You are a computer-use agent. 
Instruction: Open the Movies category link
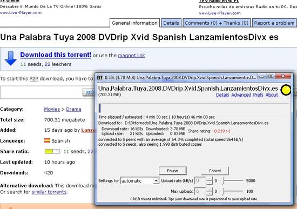tap(52, 109)
